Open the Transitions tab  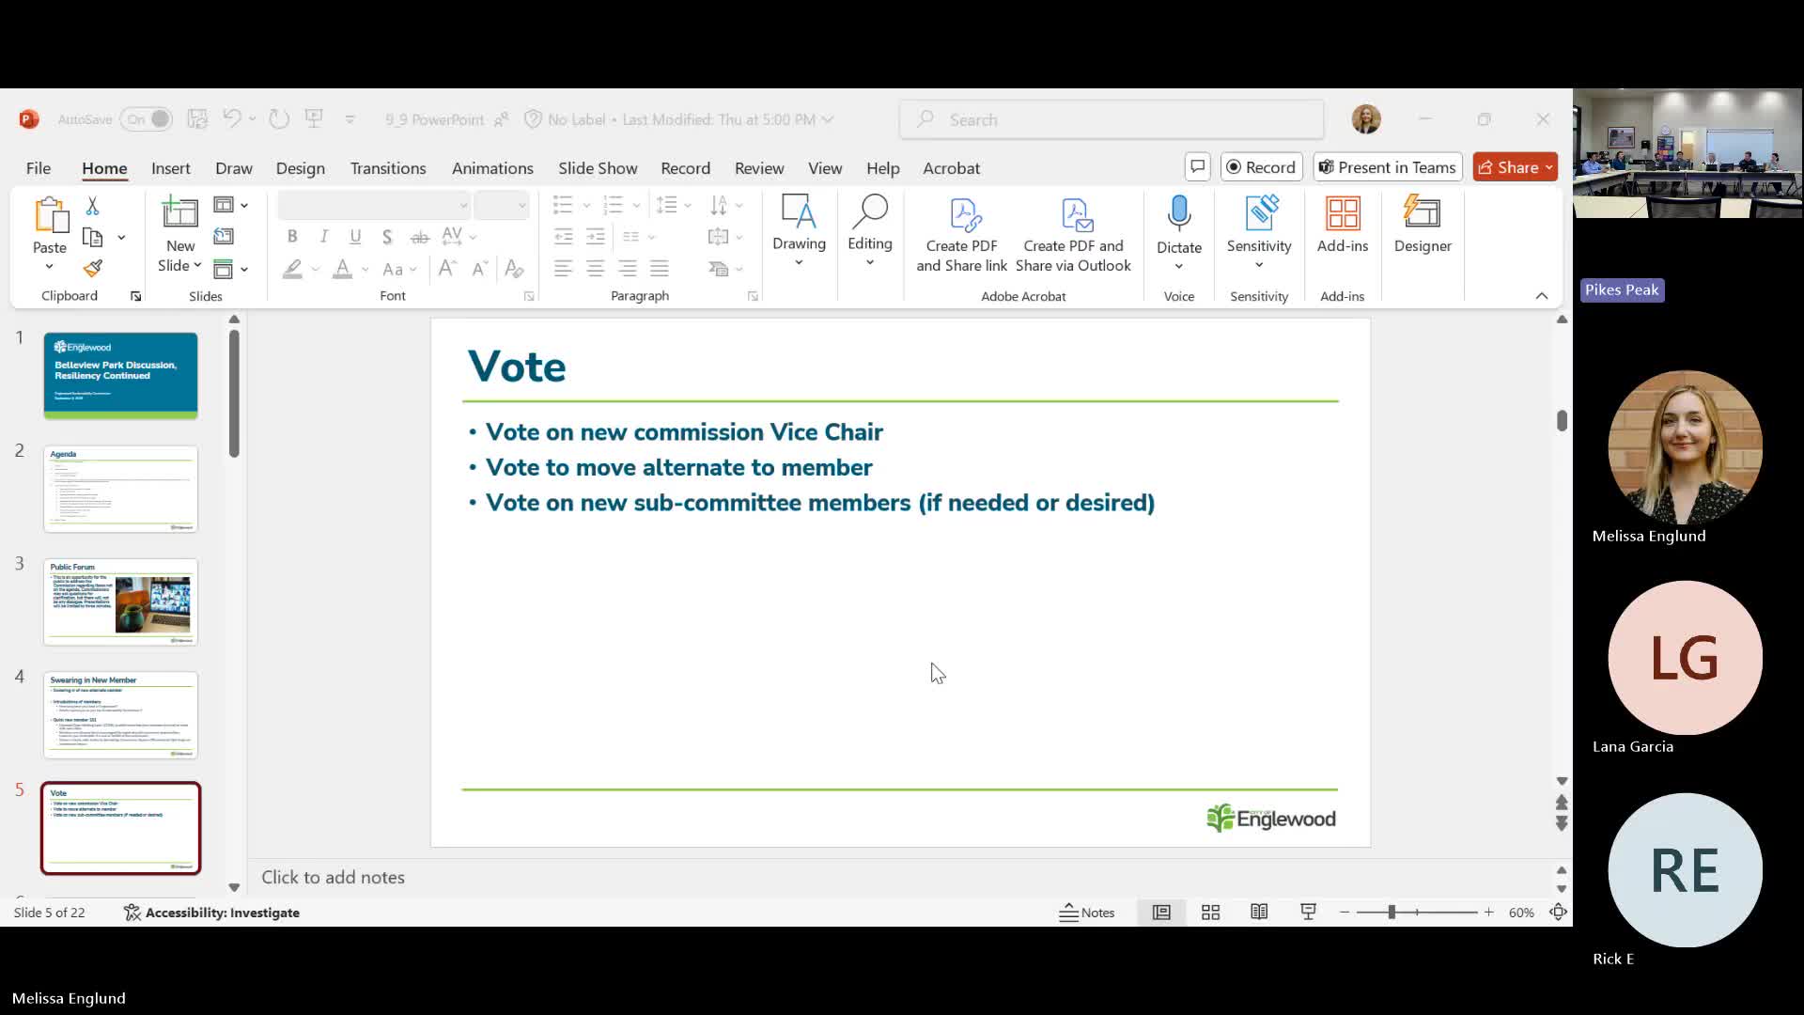387,168
